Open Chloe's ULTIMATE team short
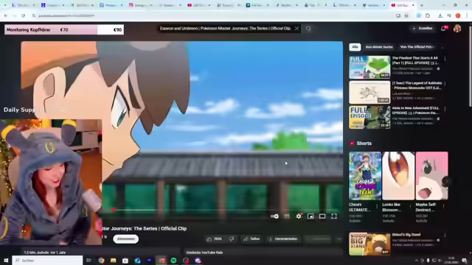Screen dimensions: 472x265 point(365,176)
